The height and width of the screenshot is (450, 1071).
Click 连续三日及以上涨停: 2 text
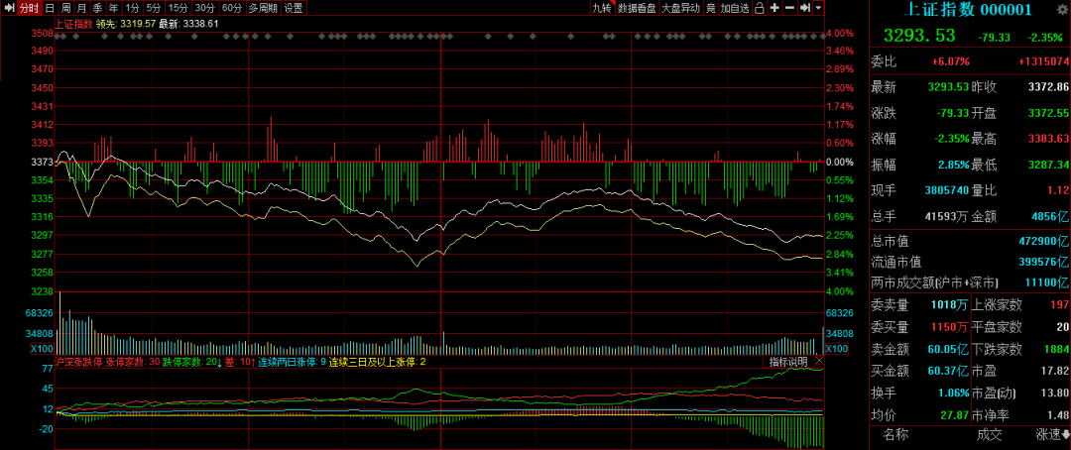(x=377, y=361)
